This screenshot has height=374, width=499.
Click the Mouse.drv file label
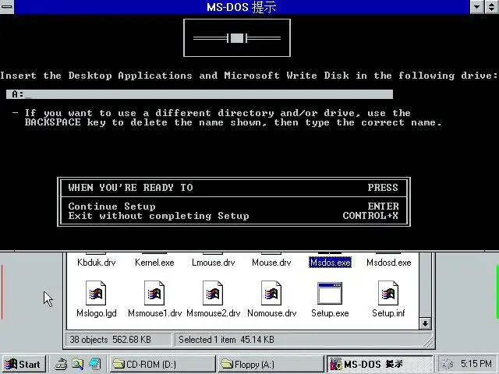pyautogui.click(x=271, y=263)
